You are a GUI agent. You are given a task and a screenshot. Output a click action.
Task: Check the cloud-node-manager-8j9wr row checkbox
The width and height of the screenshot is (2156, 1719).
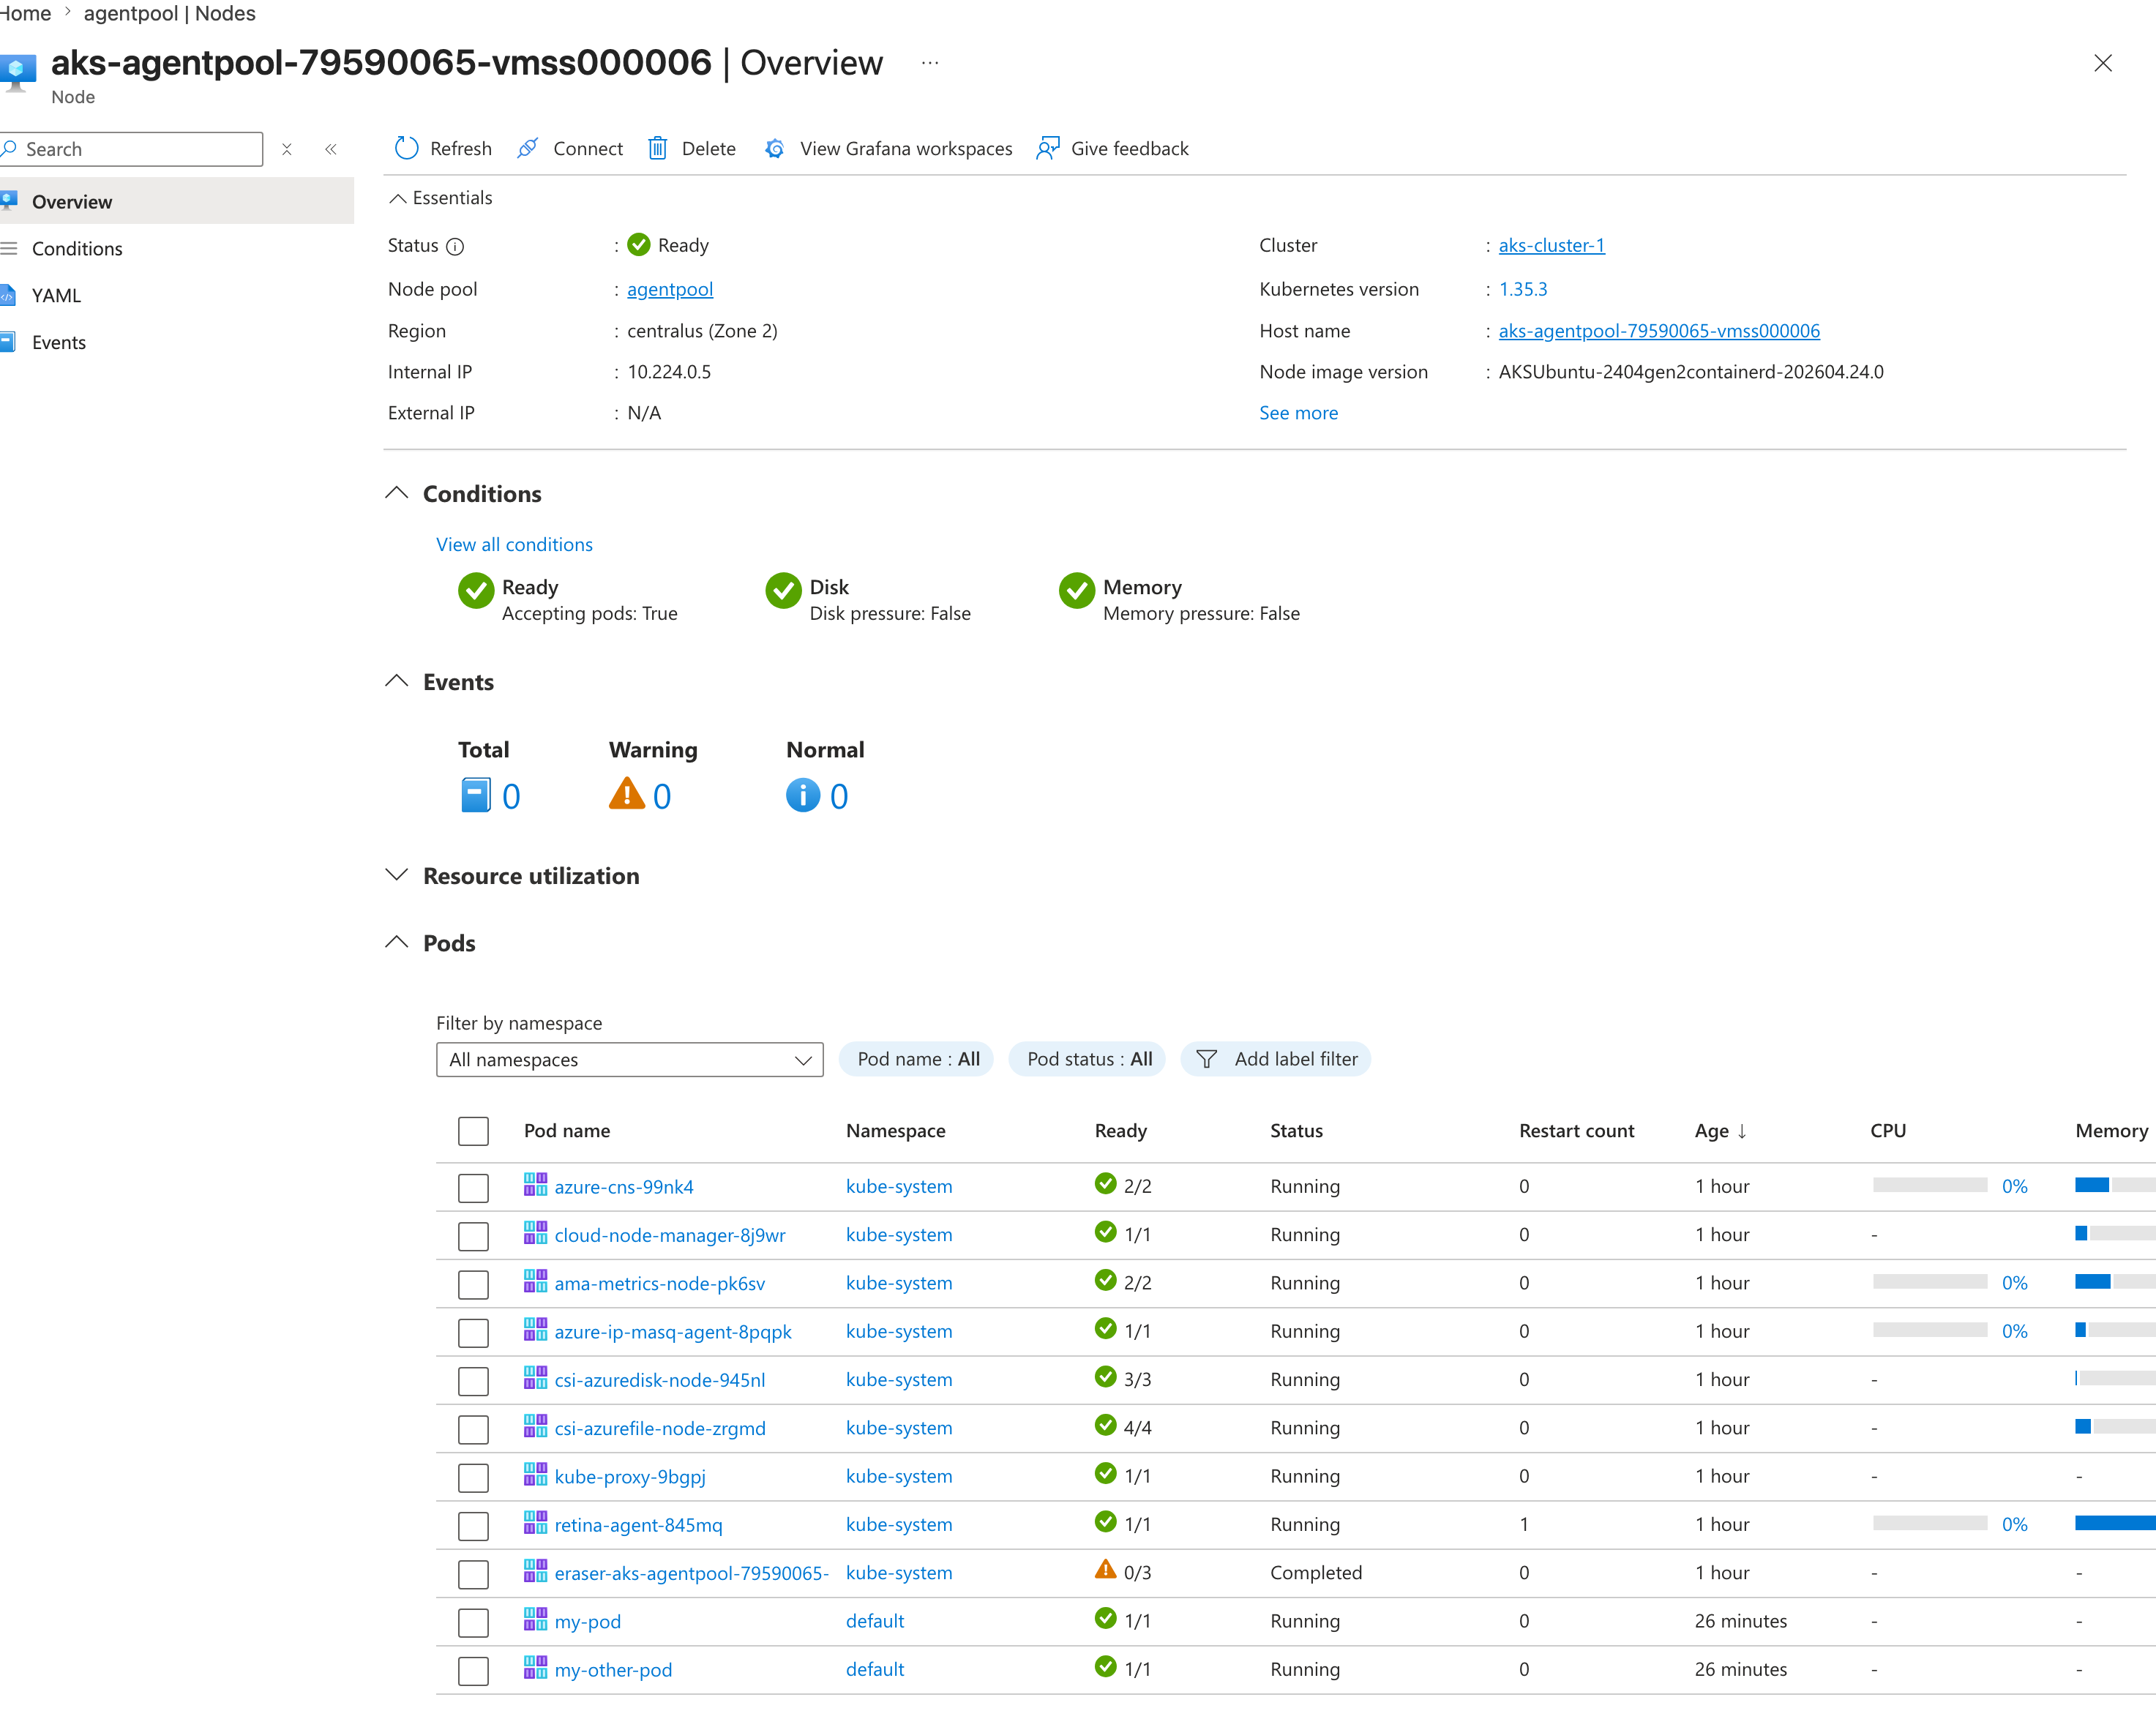(473, 1236)
